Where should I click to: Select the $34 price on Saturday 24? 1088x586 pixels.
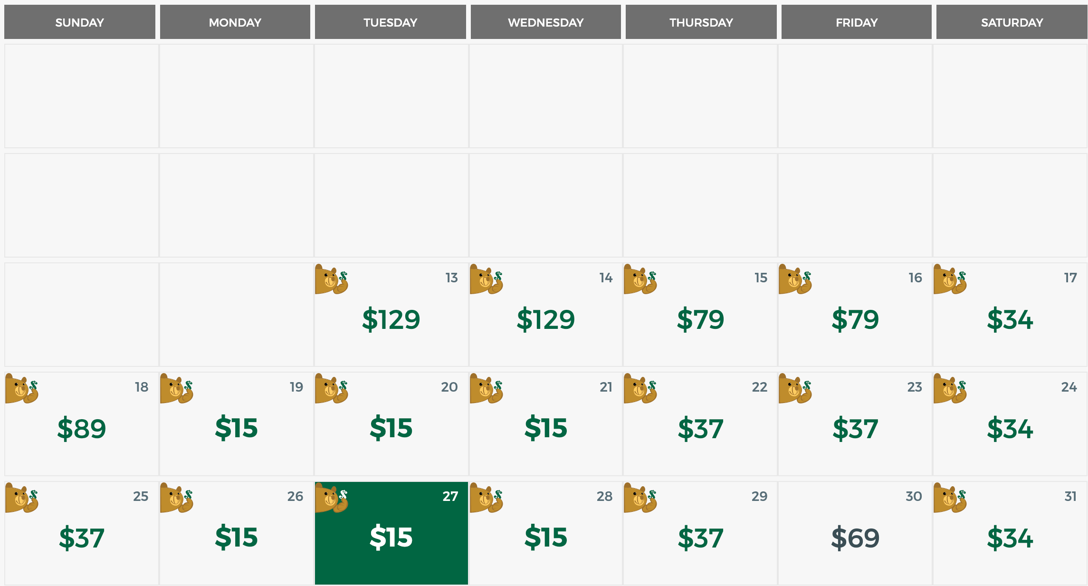(x=1010, y=429)
